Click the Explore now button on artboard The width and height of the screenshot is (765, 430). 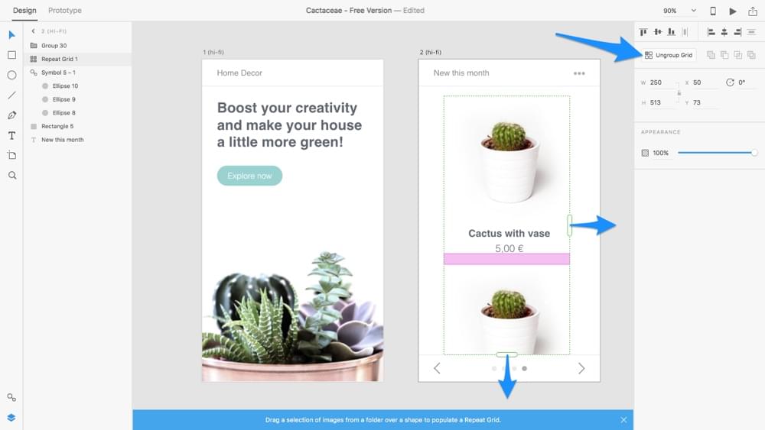coord(249,176)
